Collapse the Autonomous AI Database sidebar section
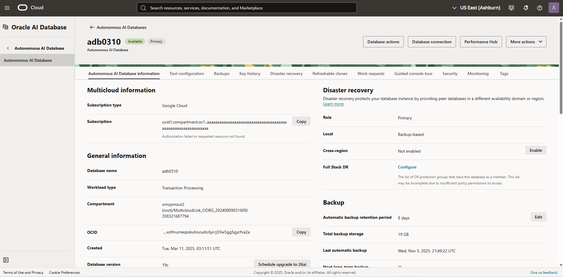Image resolution: width=563 pixels, height=277 pixels. (7, 48)
